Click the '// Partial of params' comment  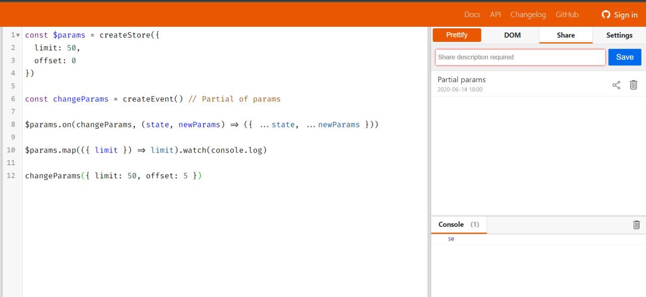[x=234, y=99]
